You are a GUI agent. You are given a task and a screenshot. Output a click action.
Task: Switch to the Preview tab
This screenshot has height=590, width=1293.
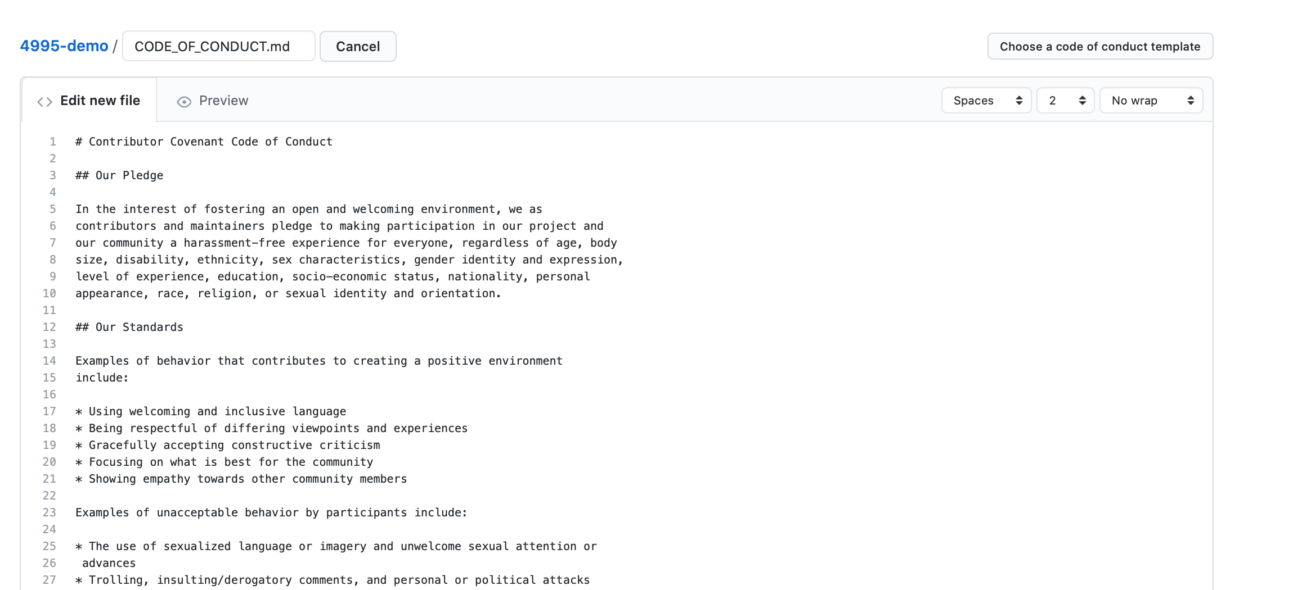(212, 101)
